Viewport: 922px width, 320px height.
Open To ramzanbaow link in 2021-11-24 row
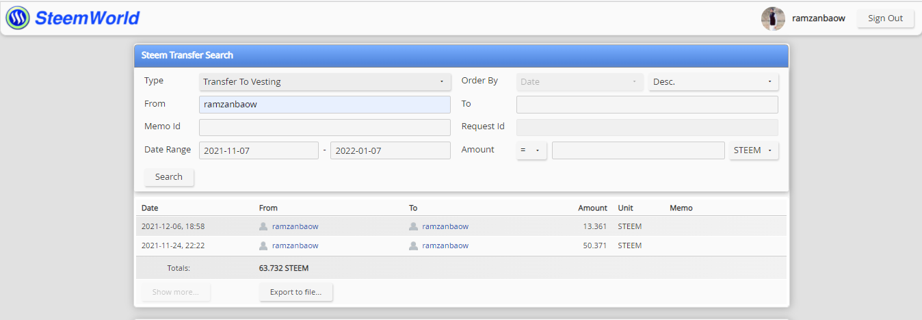(445, 245)
